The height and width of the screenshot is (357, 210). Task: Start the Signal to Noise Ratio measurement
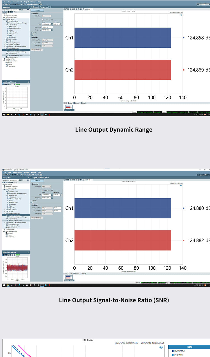click(37, 181)
